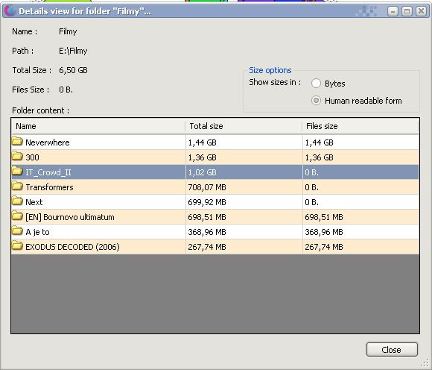Minimize the details view window
This screenshot has width=432, height=370.
393,11
